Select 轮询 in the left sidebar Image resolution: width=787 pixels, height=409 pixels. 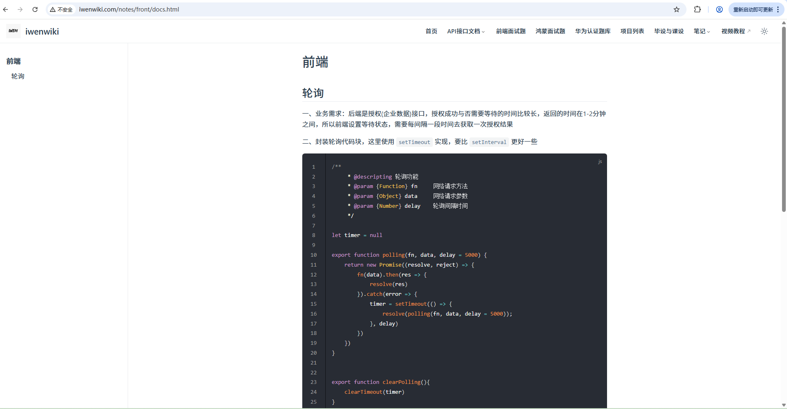click(x=18, y=76)
